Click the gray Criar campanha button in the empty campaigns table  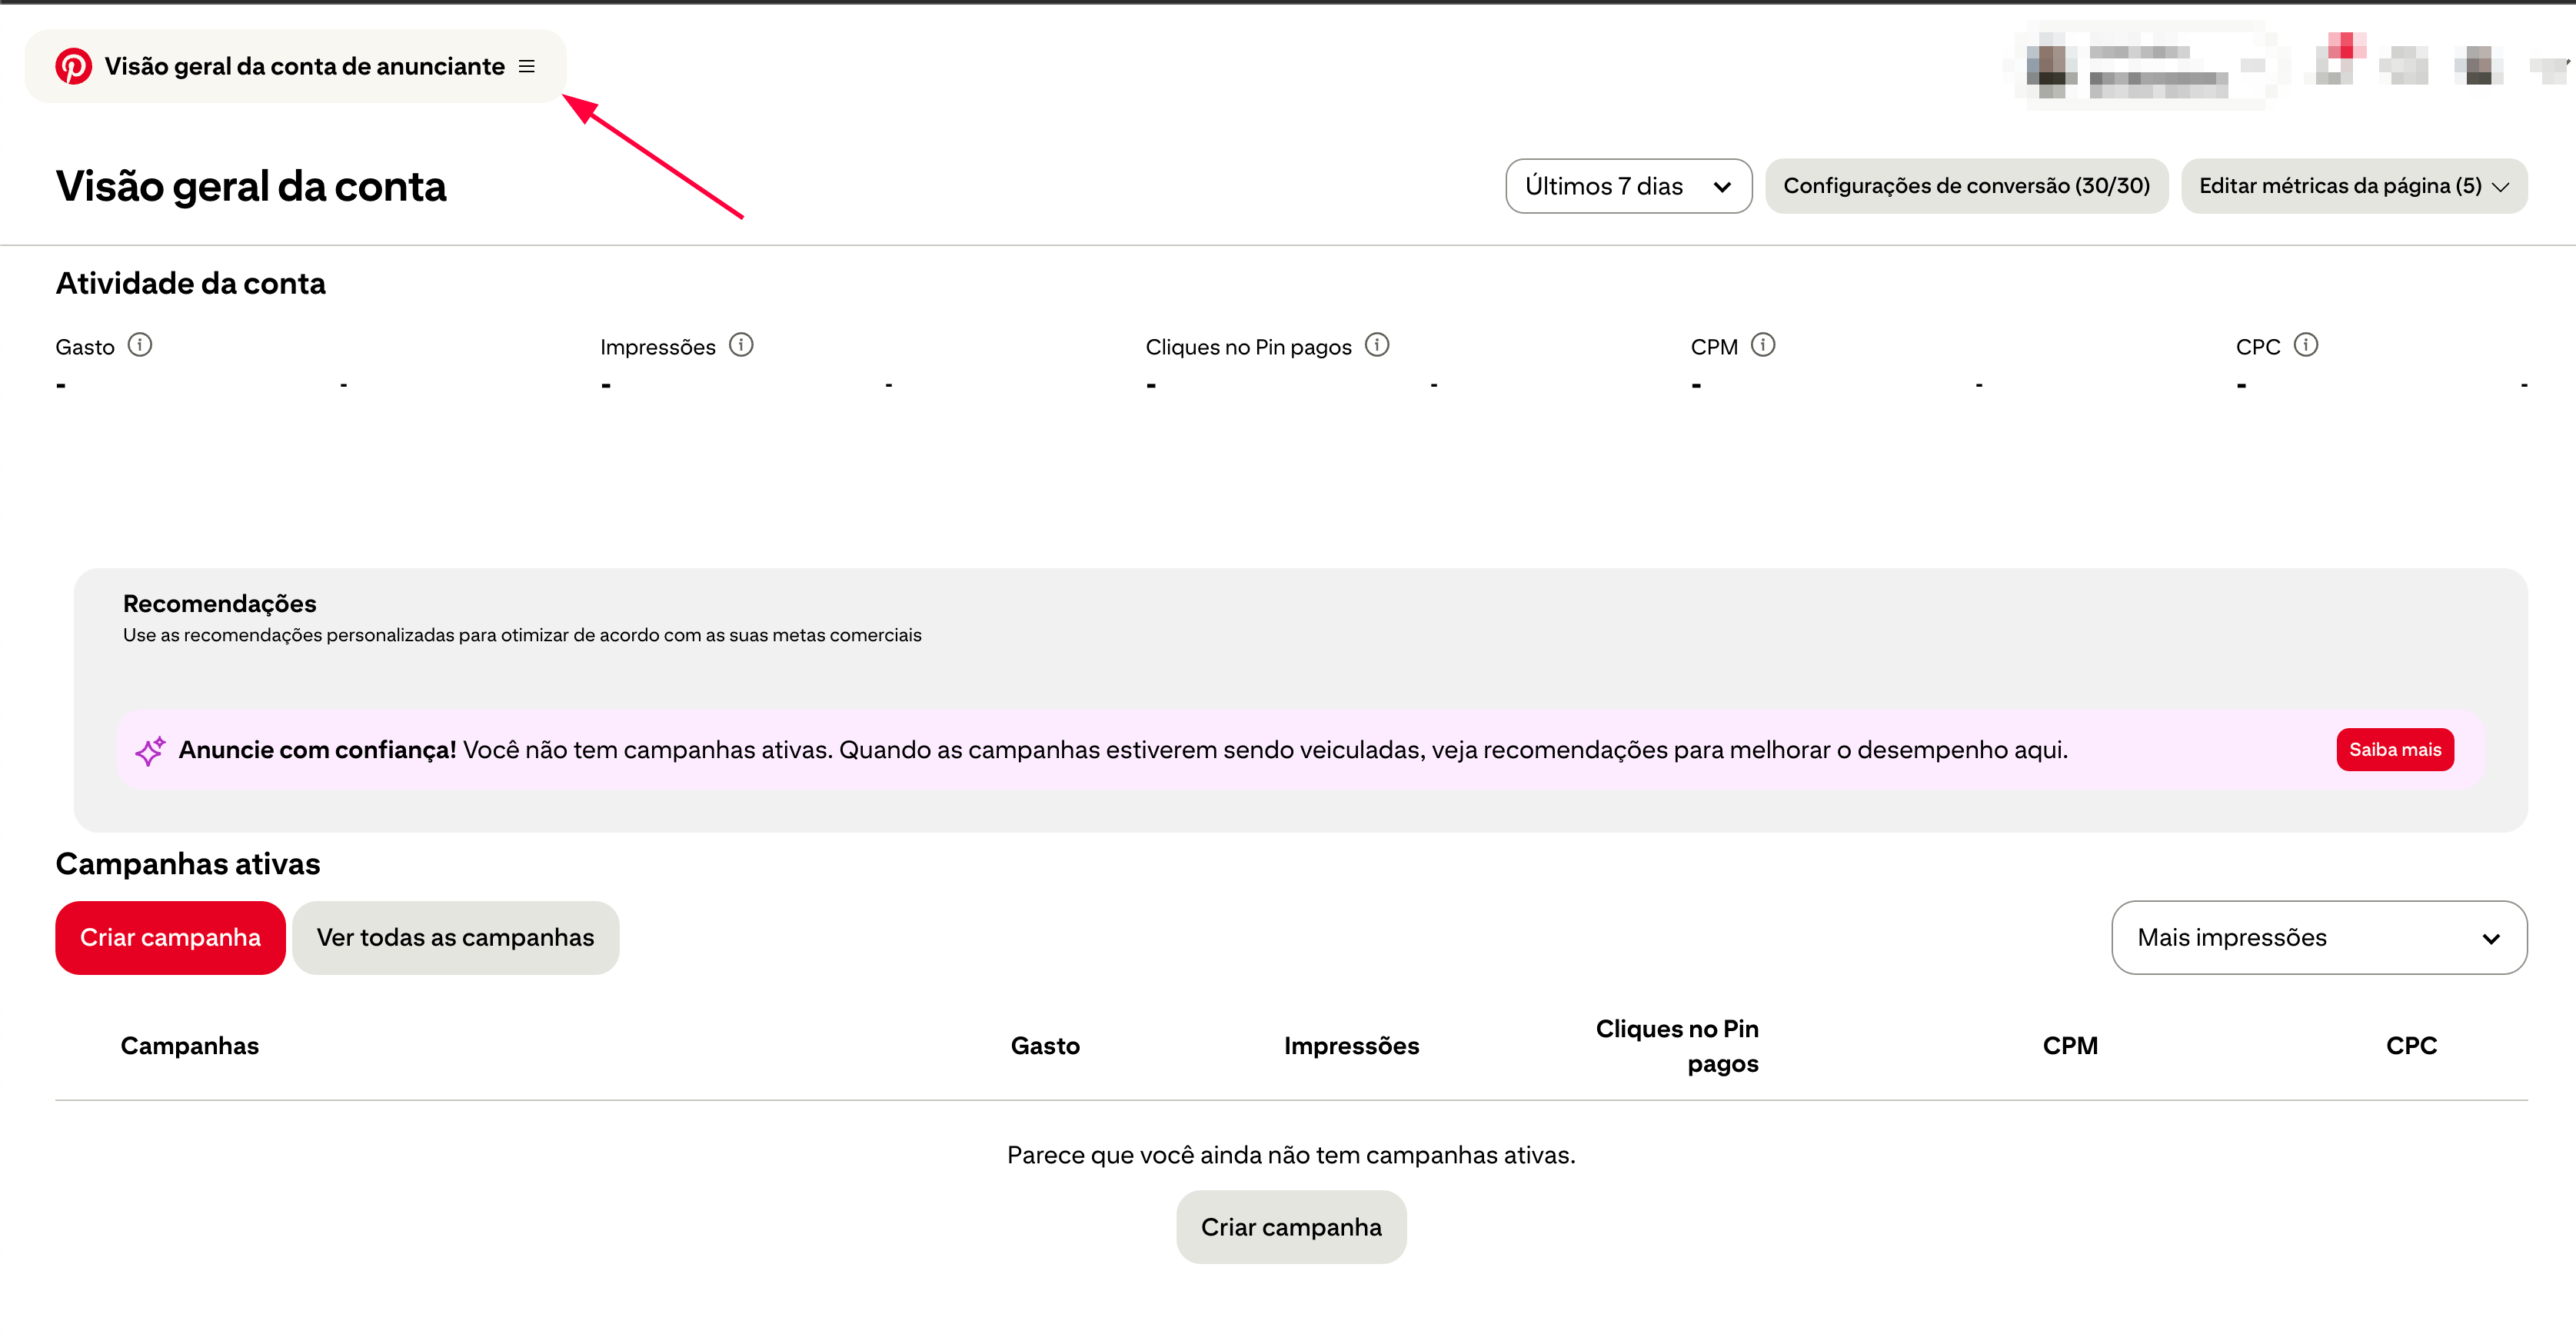pyautogui.click(x=1290, y=1227)
